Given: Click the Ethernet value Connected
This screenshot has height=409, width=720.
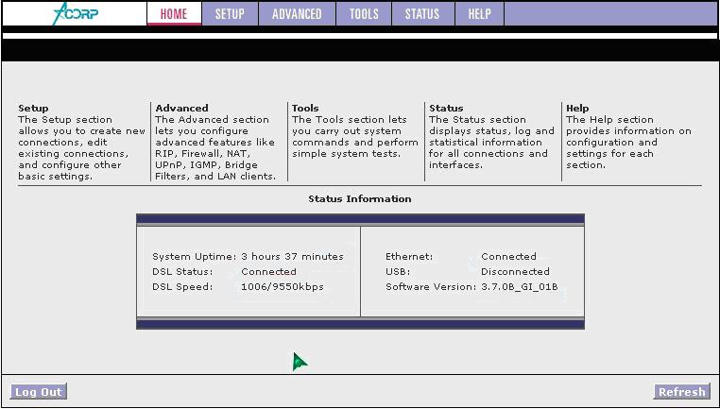Looking at the screenshot, I should [x=508, y=257].
